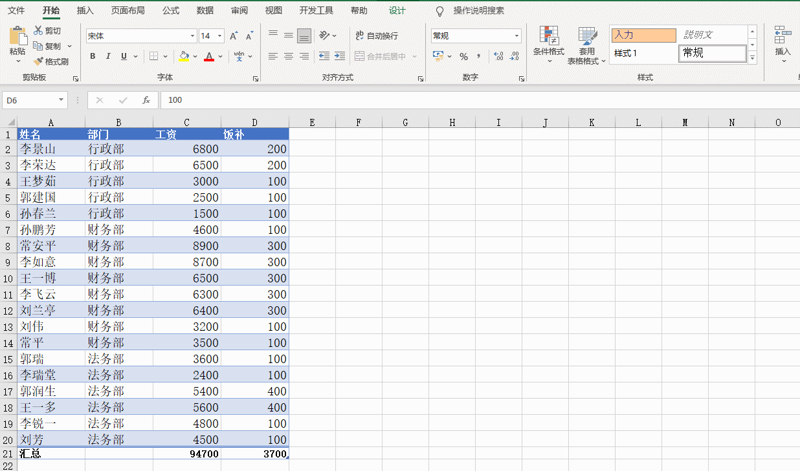Switch to the 设计 (Design) tab
Viewport: 800px width, 471px height.
[397, 10]
